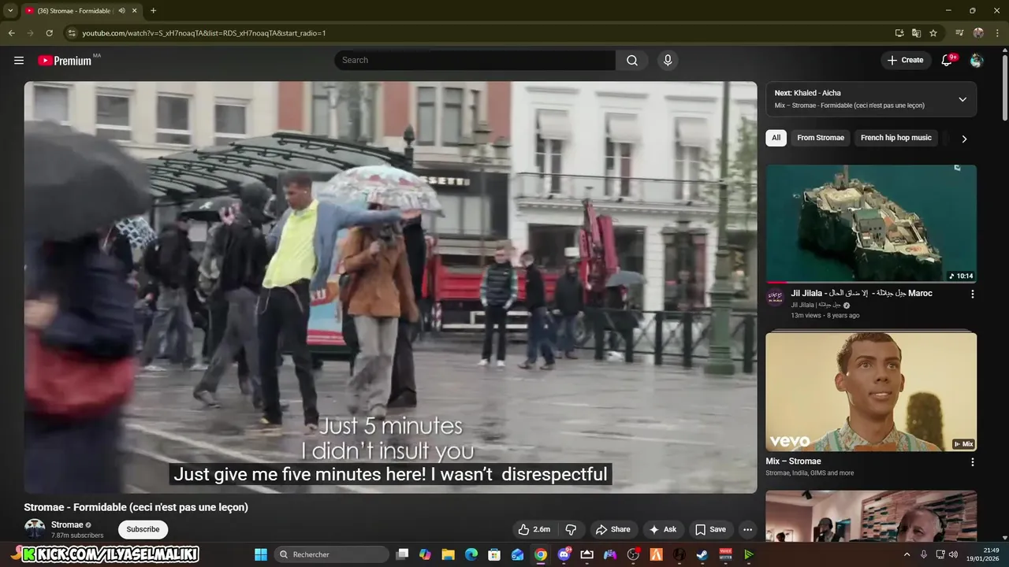Open Mix – Stromae vevo thumbnail
The width and height of the screenshot is (1009, 567).
(871, 391)
